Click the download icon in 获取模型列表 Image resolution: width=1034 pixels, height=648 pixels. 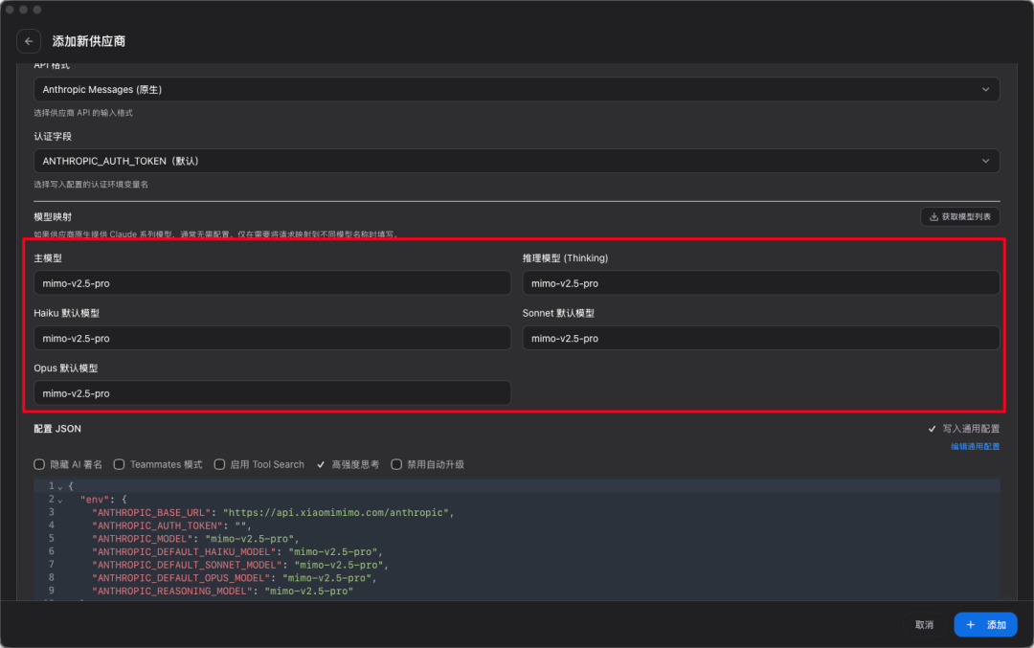tap(933, 217)
